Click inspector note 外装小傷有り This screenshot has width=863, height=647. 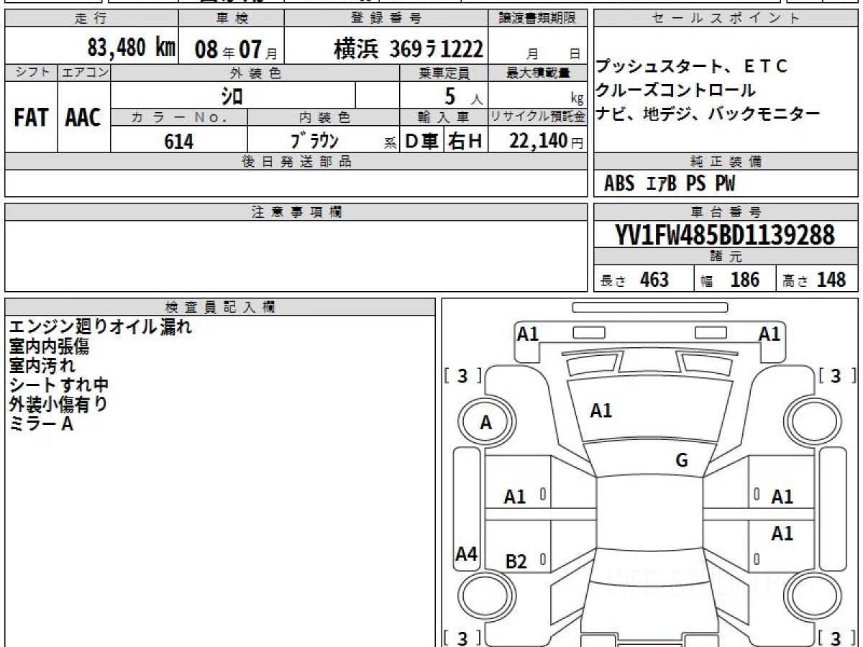point(58,405)
